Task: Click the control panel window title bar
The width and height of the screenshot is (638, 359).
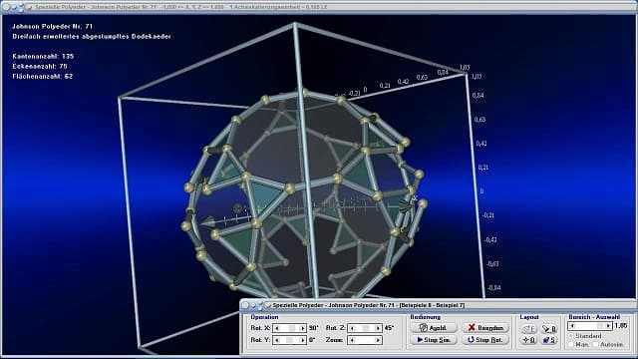Action: click(x=438, y=305)
